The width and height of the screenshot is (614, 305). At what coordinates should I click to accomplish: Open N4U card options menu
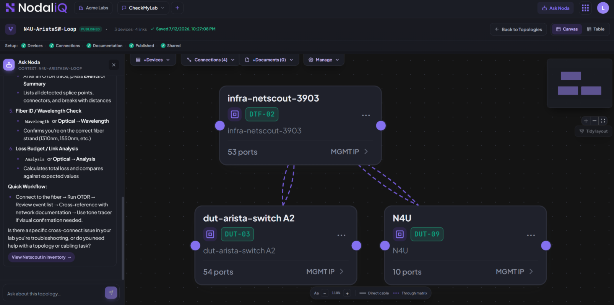531,235
